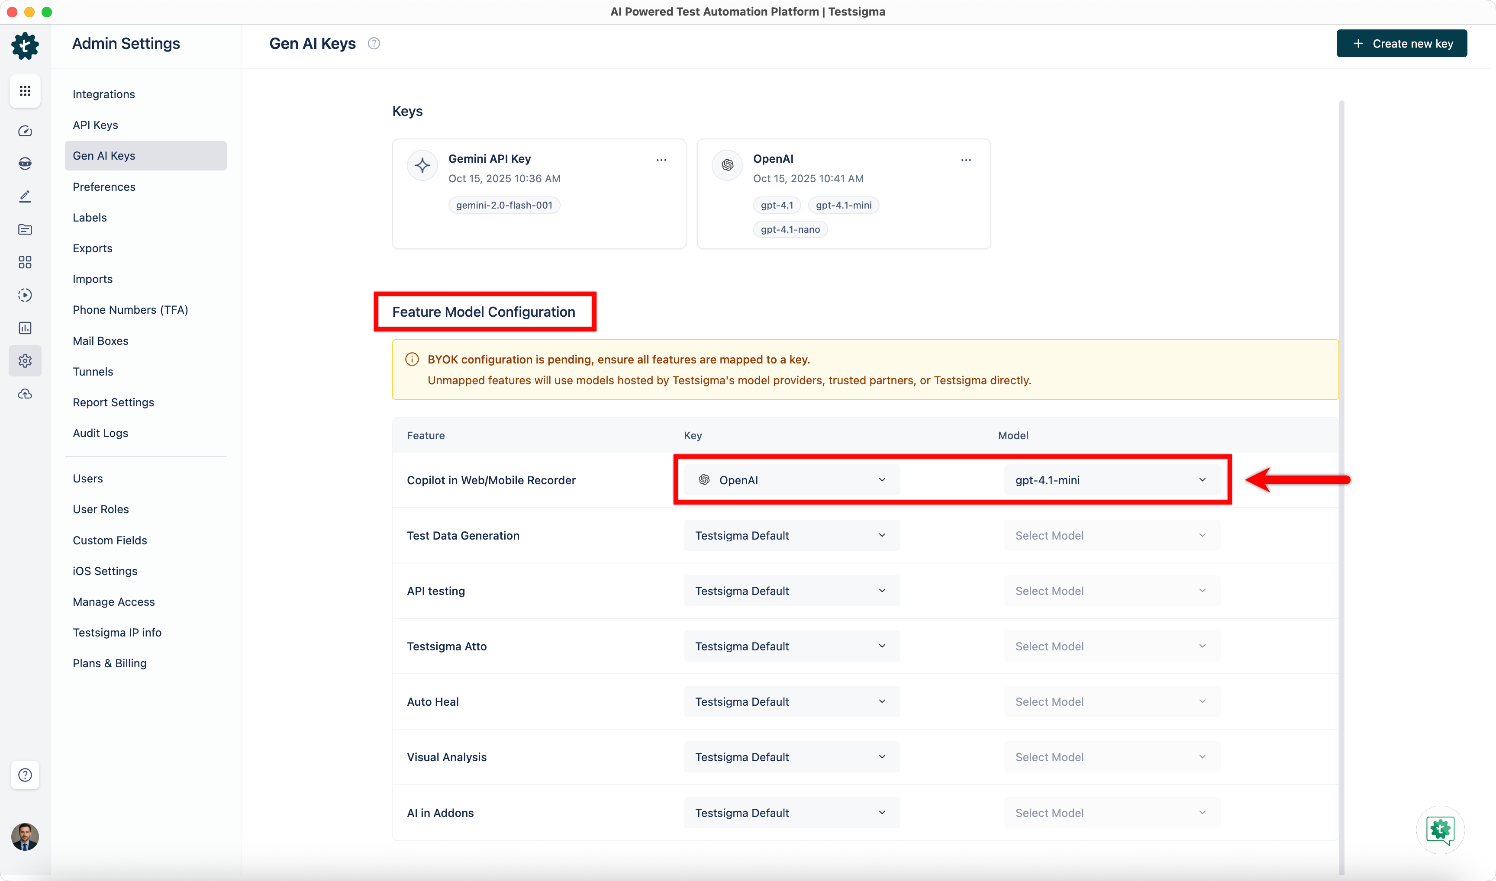The width and height of the screenshot is (1496, 881).
Task: Click the user profile avatar
Action: click(25, 836)
